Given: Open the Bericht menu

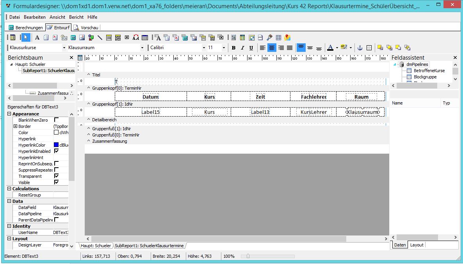Looking at the screenshot, I should click(76, 17).
